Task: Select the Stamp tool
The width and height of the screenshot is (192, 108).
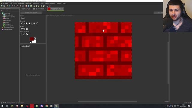Action: click(x=32, y=23)
